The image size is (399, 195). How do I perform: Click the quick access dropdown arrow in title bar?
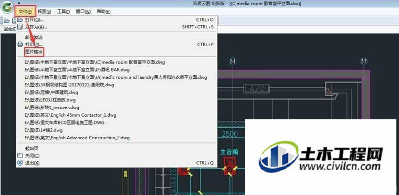(18, 3)
